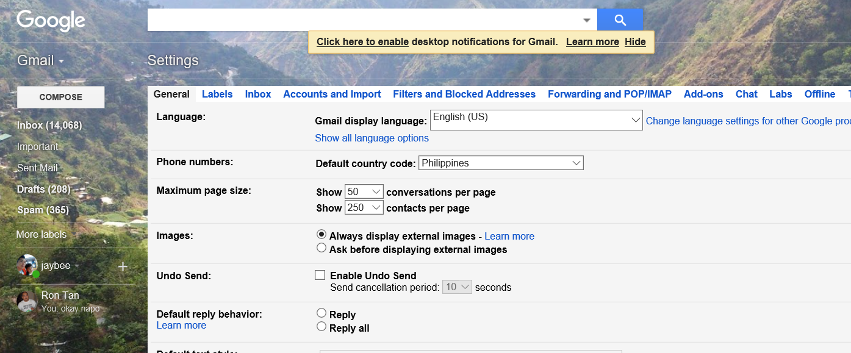851x353 pixels.
Task: Click Show all language options
Action: tap(372, 138)
